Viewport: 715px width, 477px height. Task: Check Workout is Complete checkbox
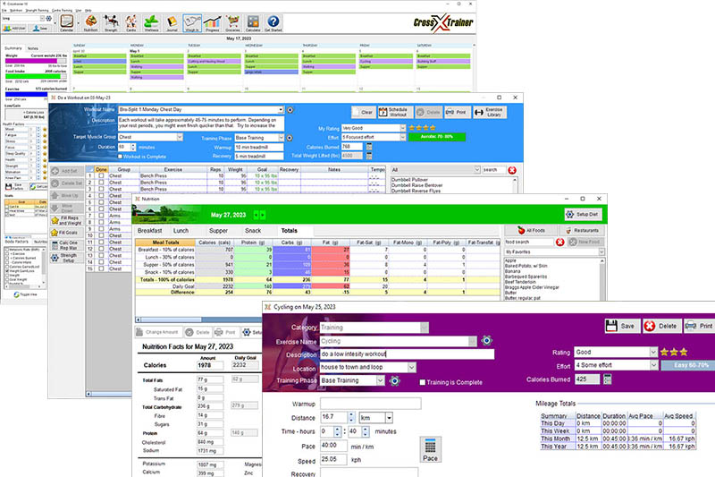tap(121, 157)
